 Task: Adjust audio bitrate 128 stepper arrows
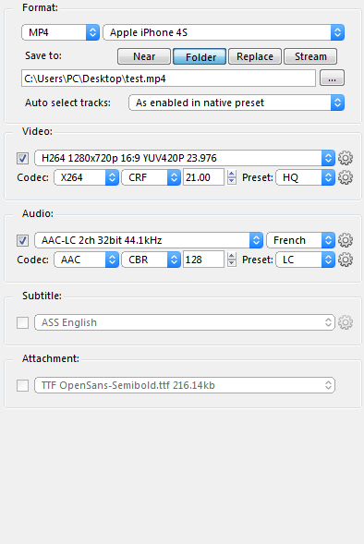coord(232,260)
